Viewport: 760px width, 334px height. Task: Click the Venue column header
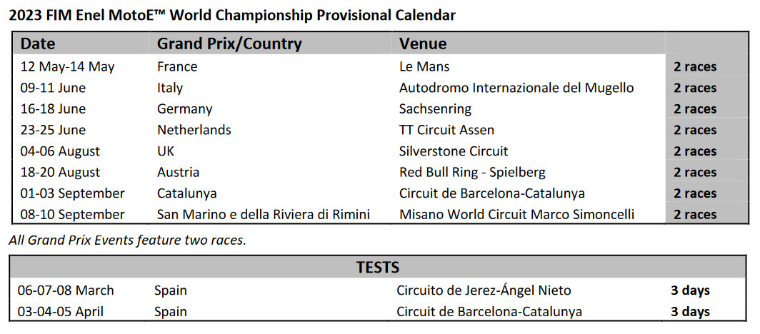[x=423, y=44]
